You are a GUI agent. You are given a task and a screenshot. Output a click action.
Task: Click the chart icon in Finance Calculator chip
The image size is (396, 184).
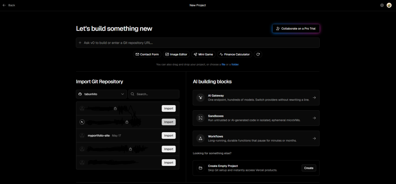tap(221, 54)
